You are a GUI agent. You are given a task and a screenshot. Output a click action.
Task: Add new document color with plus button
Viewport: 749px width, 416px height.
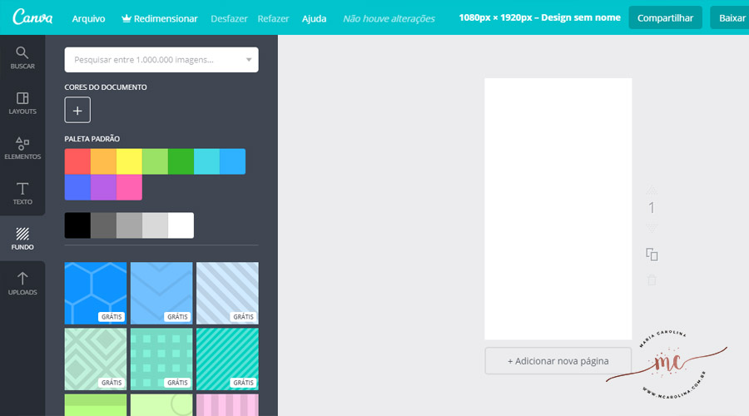(77, 110)
